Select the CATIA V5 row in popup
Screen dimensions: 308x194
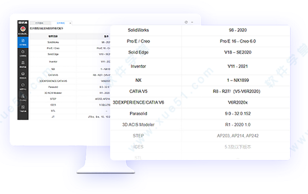pyautogui.click(x=200, y=91)
